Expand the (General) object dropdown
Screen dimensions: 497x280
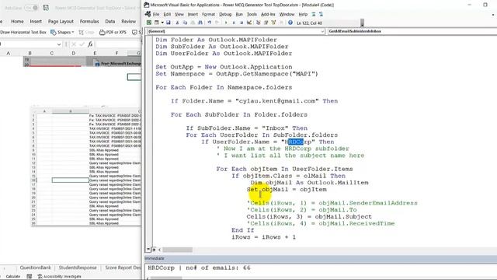pyautogui.click(x=322, y=31)
